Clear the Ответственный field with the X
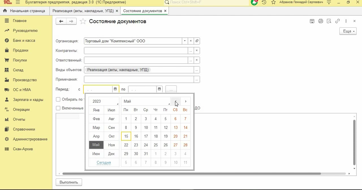The image size is (362, 190). coord(197,60)
